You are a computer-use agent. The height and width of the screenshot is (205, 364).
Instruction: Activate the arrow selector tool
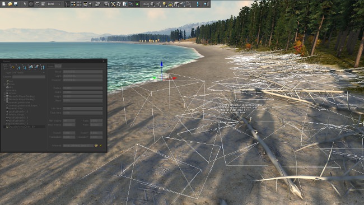(25, 4)
